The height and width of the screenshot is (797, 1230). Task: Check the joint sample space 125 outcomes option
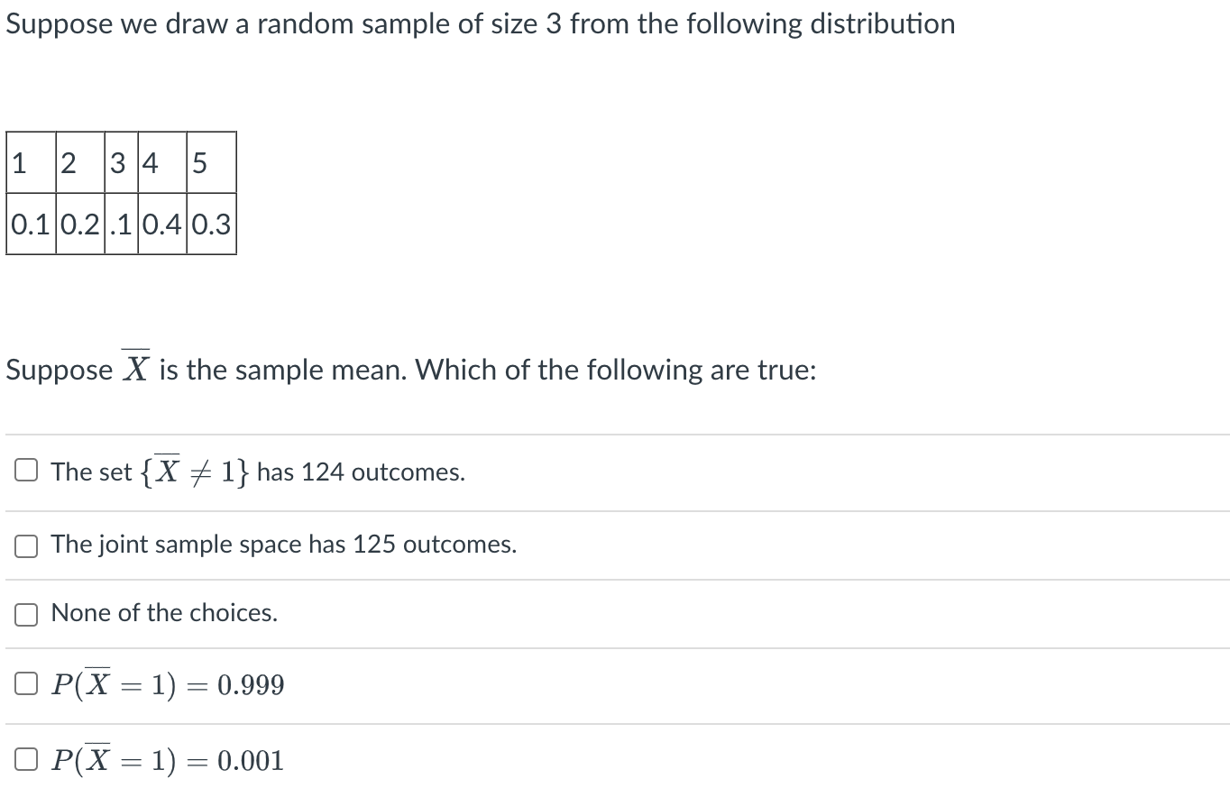click(x=25, y=545)
